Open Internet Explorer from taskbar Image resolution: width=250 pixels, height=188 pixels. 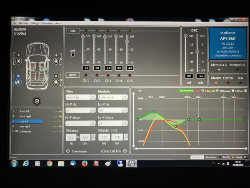[26, 163]
